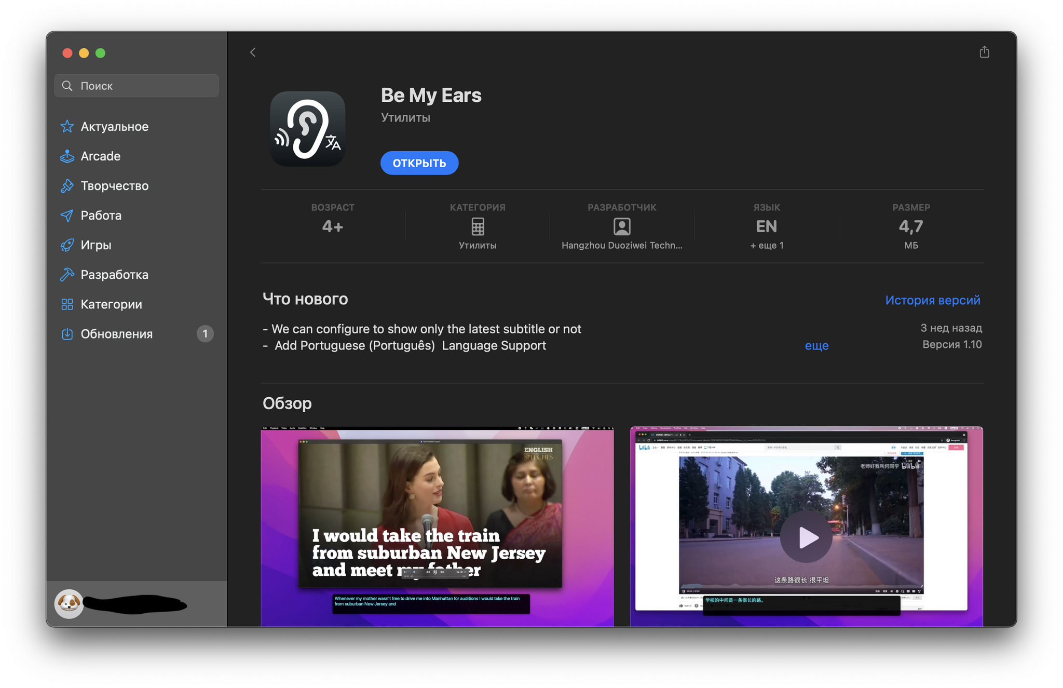Click the hammer icon beside Разработка
The width and height of the screenshot is (1063, 688).
(x=67, y=274)
